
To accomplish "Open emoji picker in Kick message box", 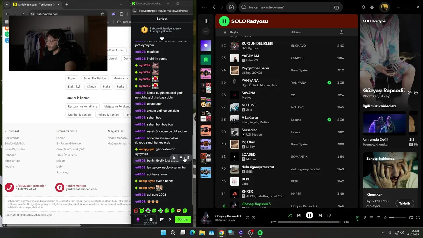I will coord(151,219).
